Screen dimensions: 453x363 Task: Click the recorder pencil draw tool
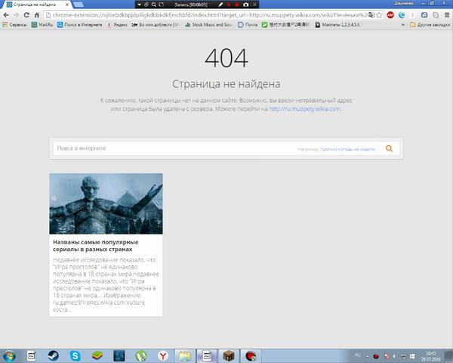[220, 5]
